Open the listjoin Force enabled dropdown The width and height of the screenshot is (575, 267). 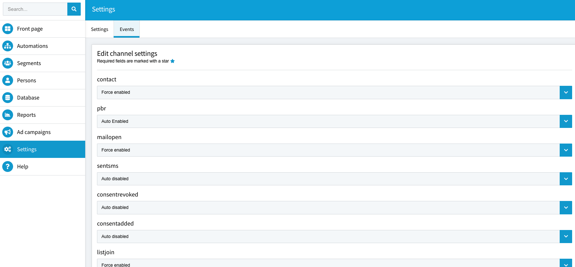pos(334,263)
